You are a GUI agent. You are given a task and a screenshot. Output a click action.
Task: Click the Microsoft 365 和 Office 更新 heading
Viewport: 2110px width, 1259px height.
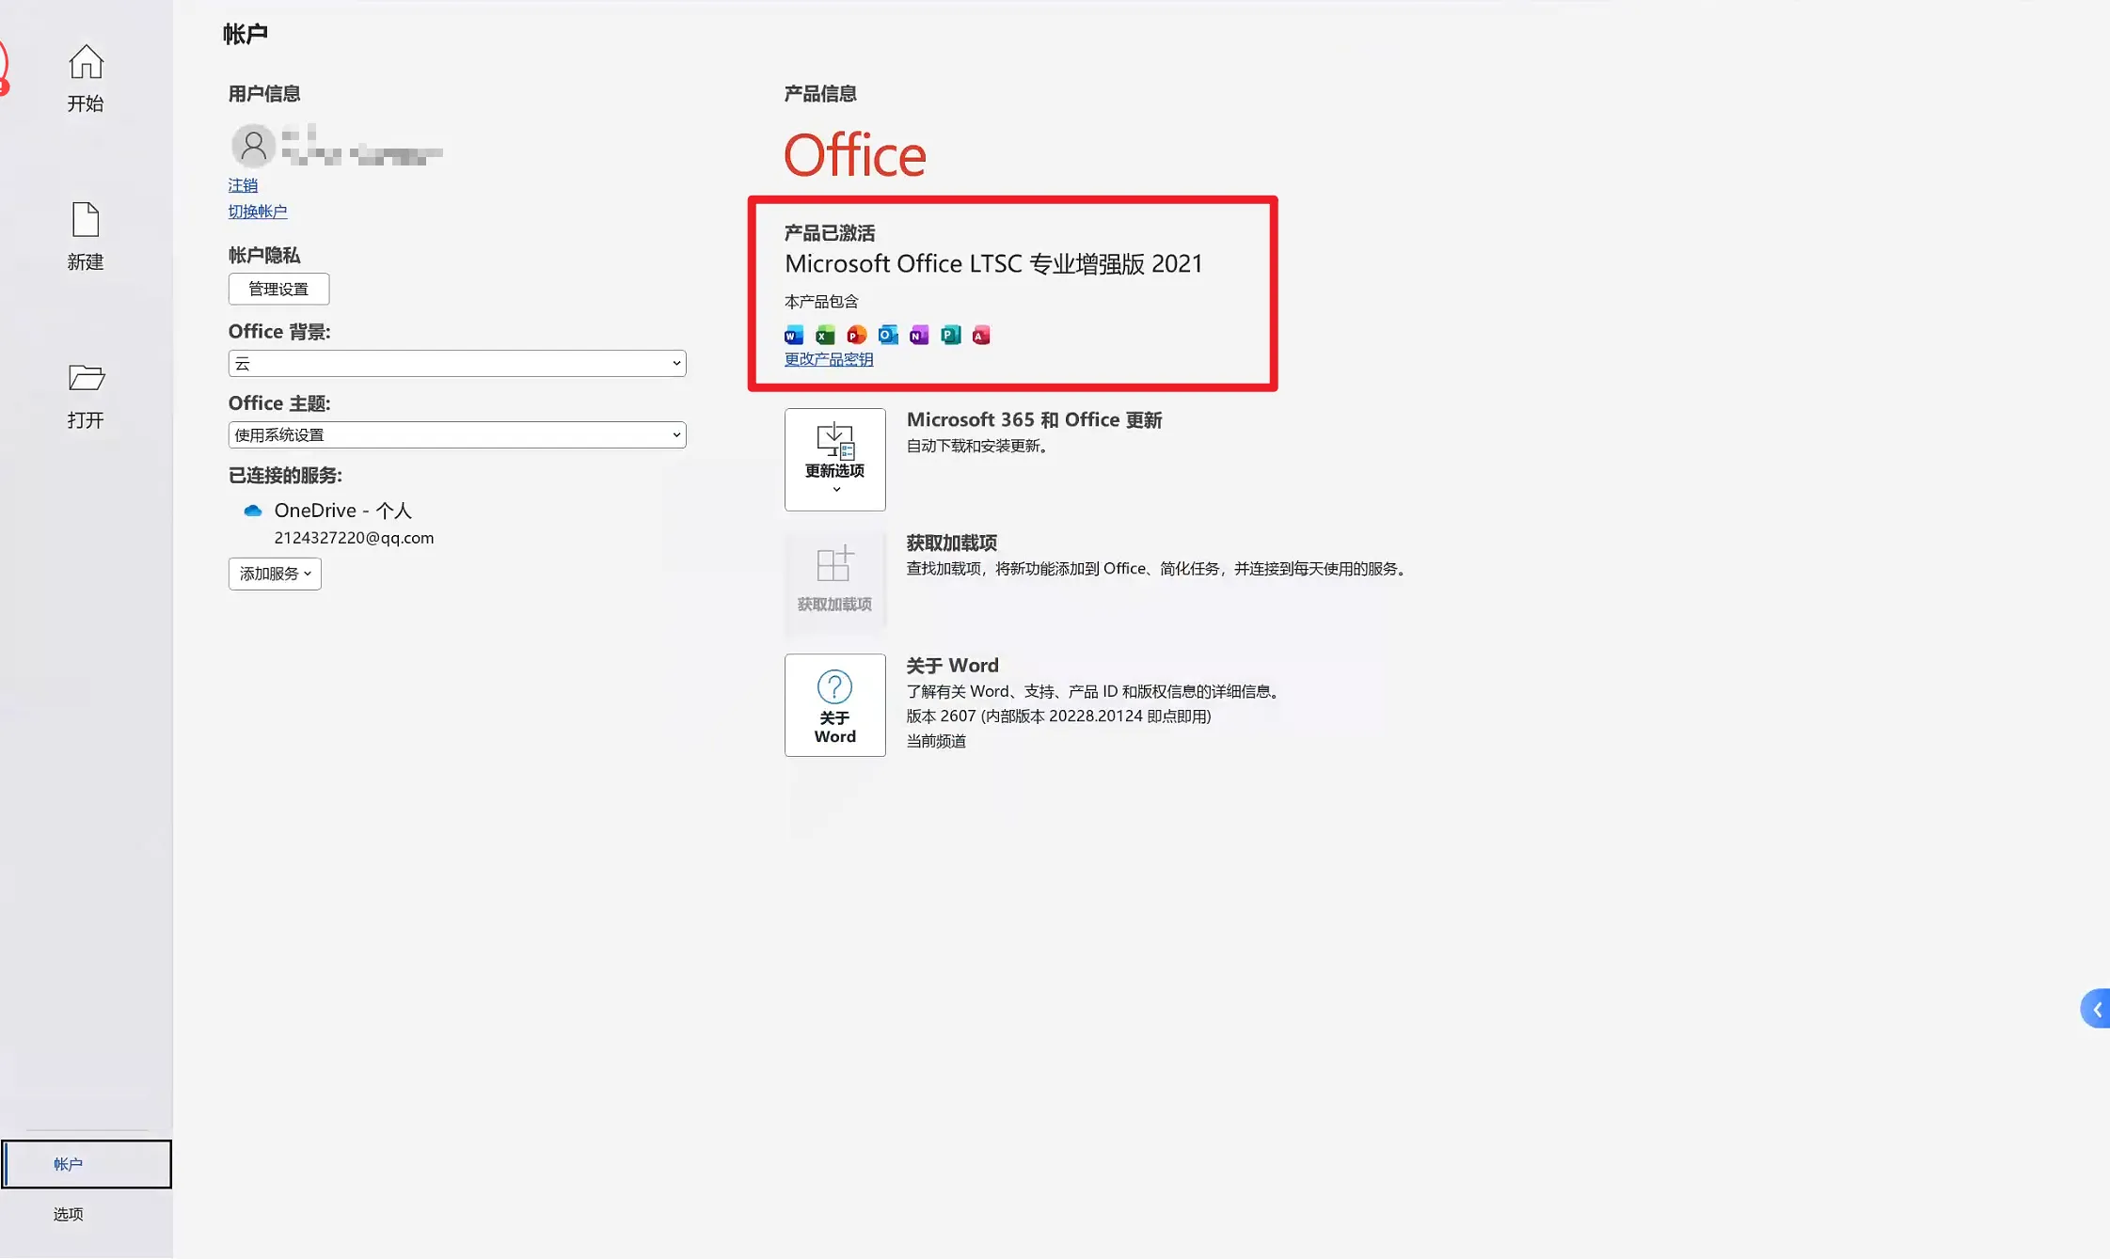[x=1034, y=420]
